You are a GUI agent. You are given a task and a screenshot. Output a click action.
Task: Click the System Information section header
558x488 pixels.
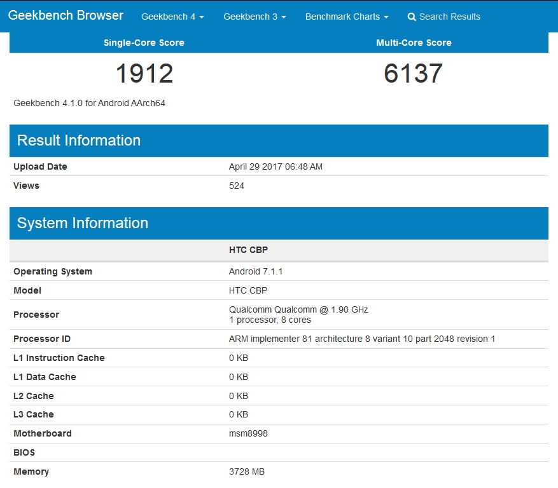[279, 223]
